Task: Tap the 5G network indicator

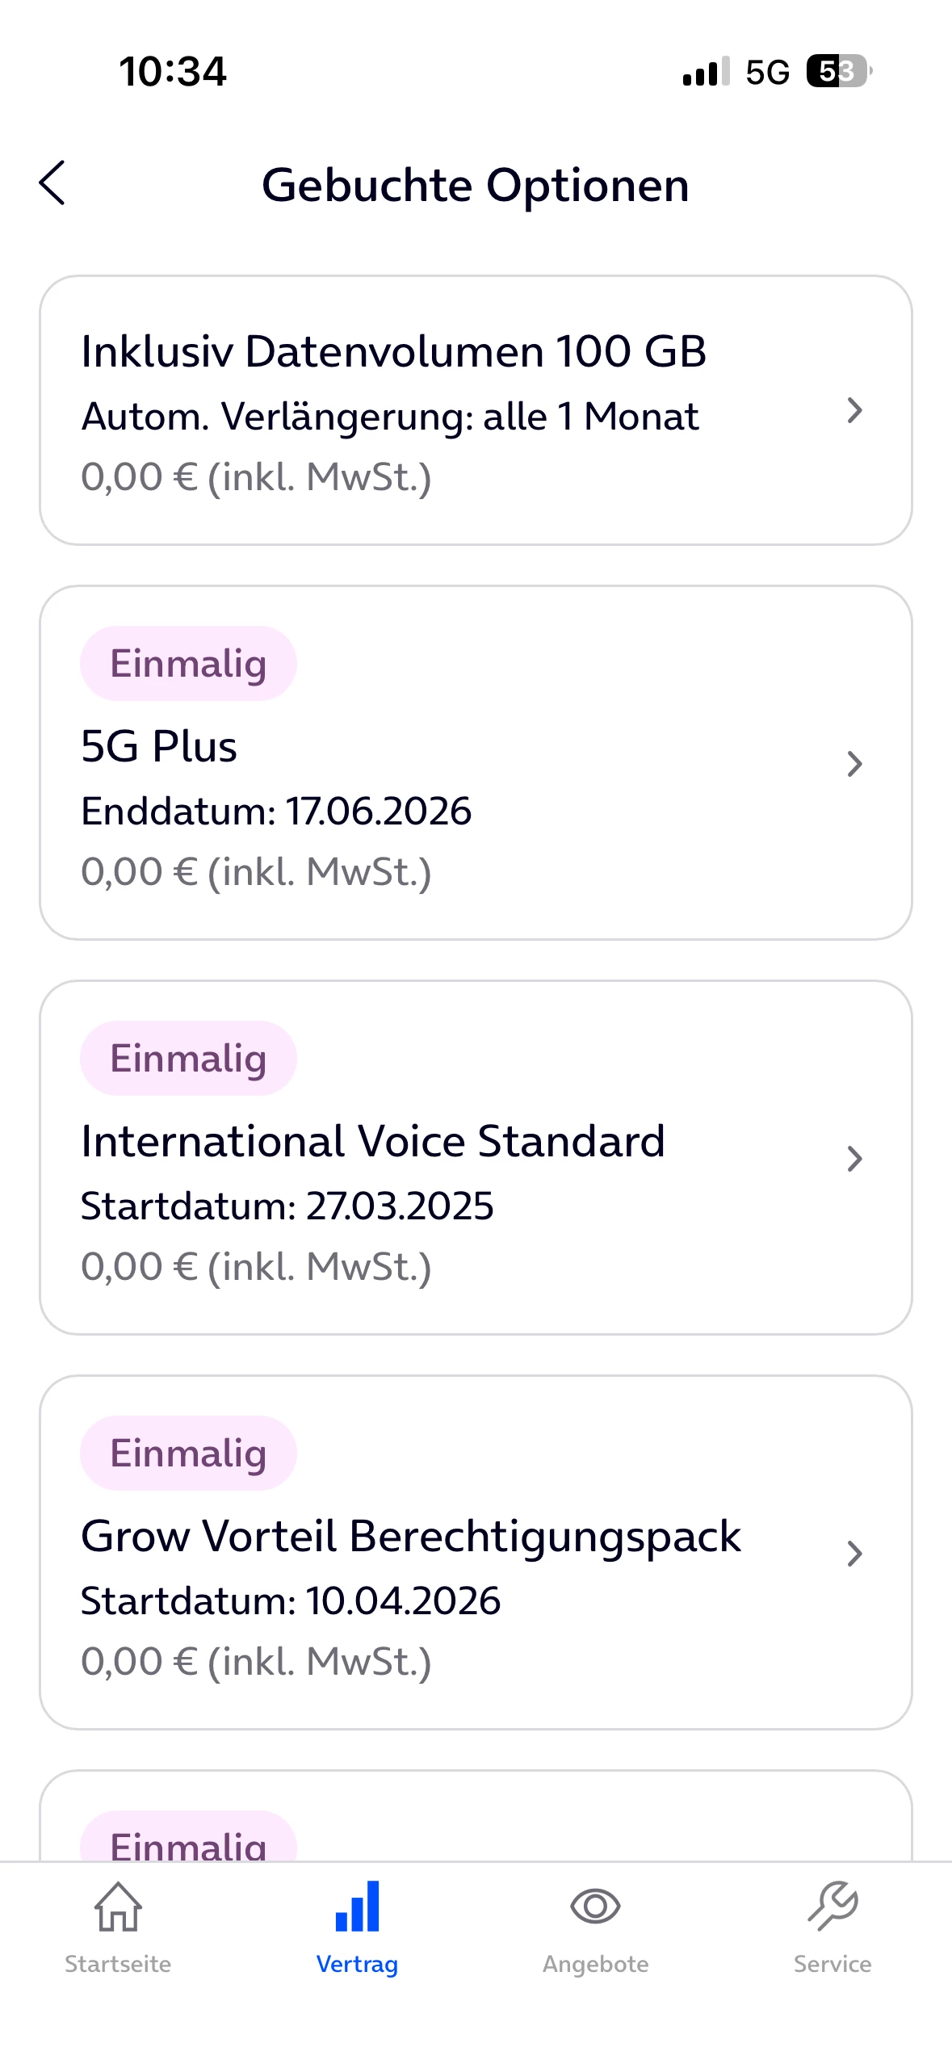Action: point(767,72)
